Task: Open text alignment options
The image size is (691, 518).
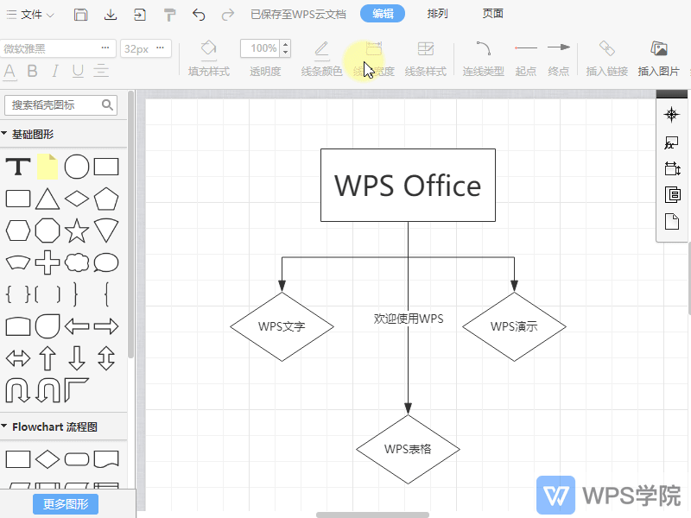Action: tap(101, 71)
